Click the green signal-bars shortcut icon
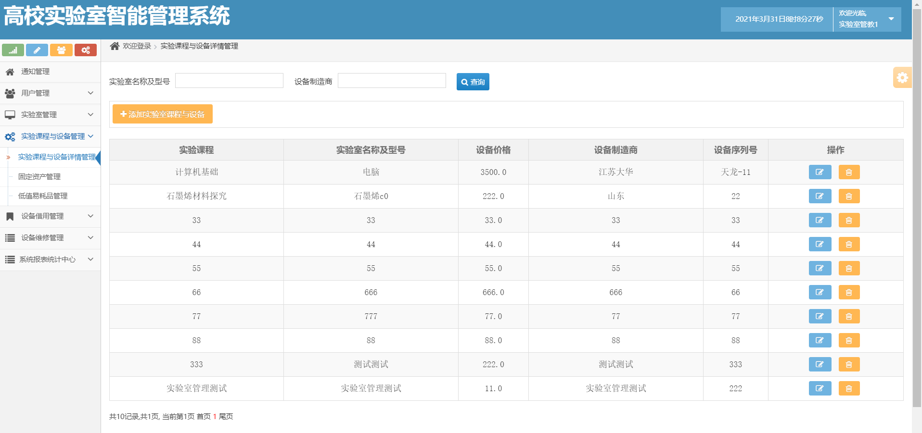Viewport: 922px width, 433px height. pos(13,50)
